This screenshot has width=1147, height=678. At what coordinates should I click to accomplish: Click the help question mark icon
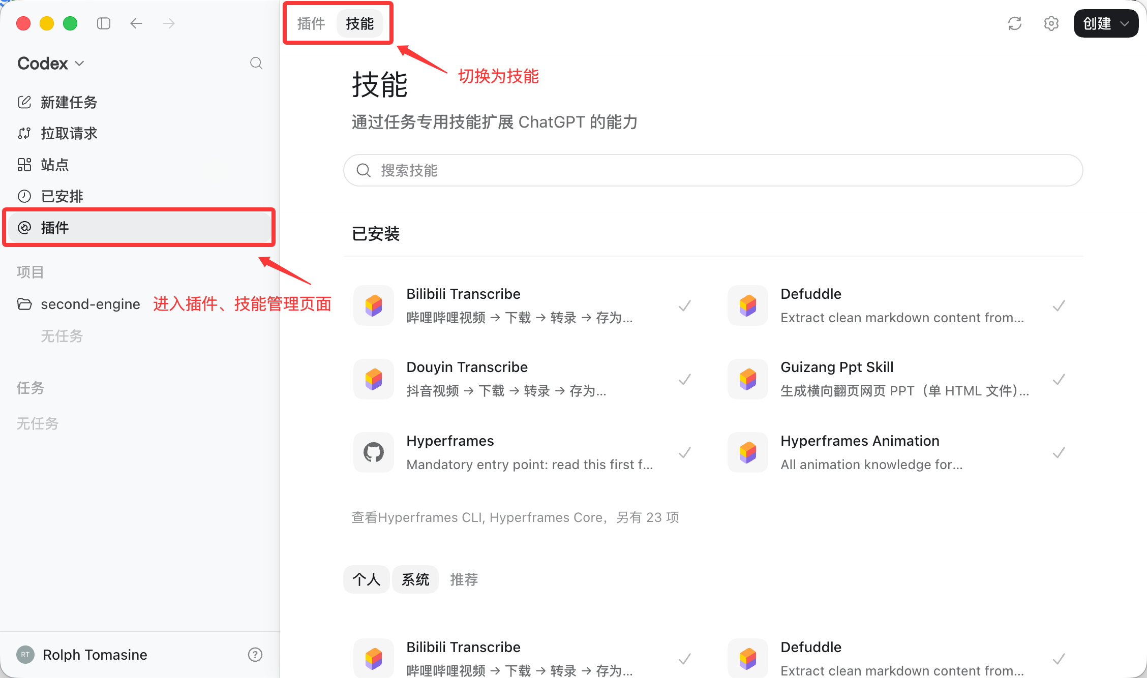tap(255, 655)
